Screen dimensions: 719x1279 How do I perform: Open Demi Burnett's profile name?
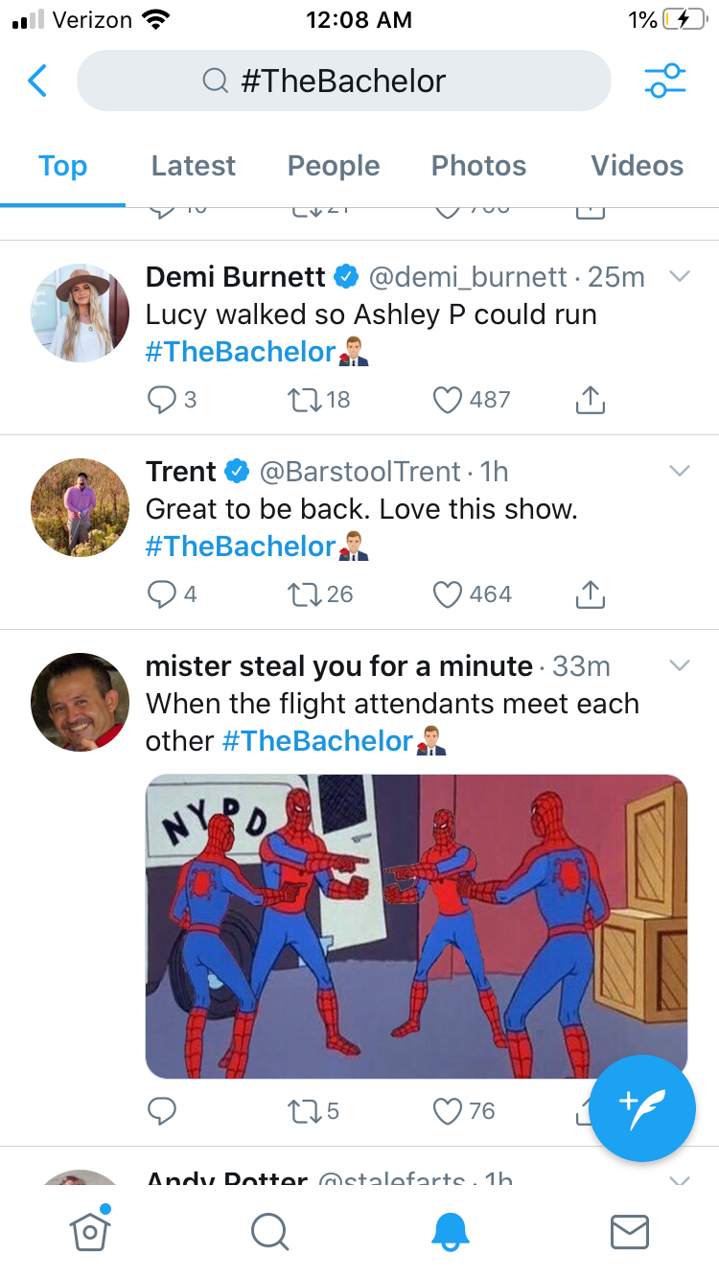(x=236, y=277)
